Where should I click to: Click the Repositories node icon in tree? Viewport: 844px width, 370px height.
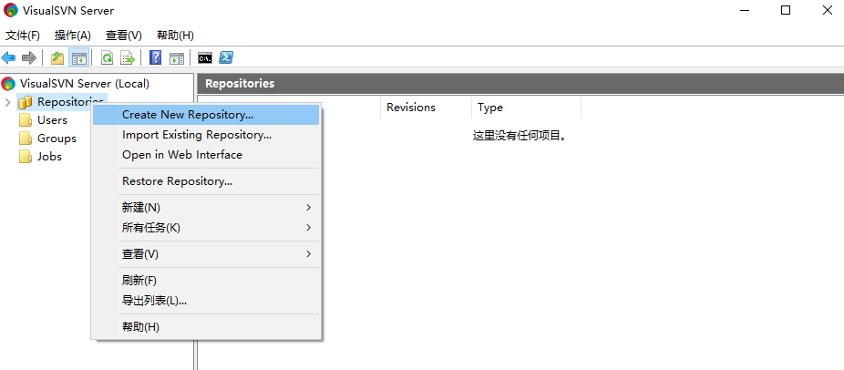[25, 102]
